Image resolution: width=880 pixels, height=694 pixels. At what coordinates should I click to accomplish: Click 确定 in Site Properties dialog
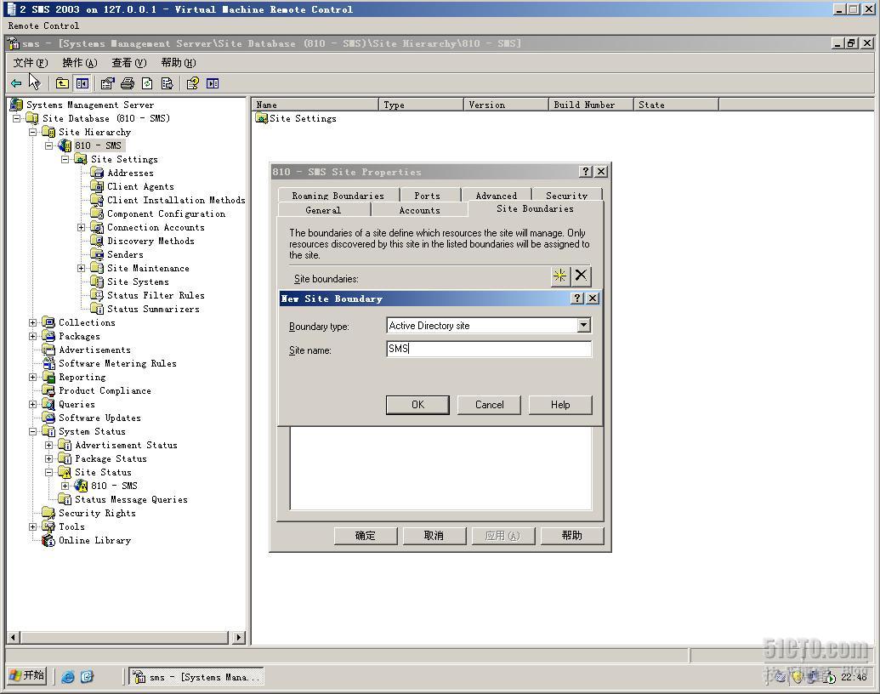click(366, 536)
